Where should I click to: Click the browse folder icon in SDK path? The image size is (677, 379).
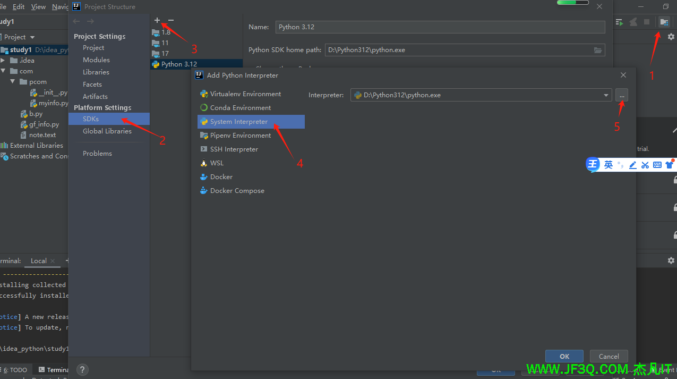(x=598, y=50)
